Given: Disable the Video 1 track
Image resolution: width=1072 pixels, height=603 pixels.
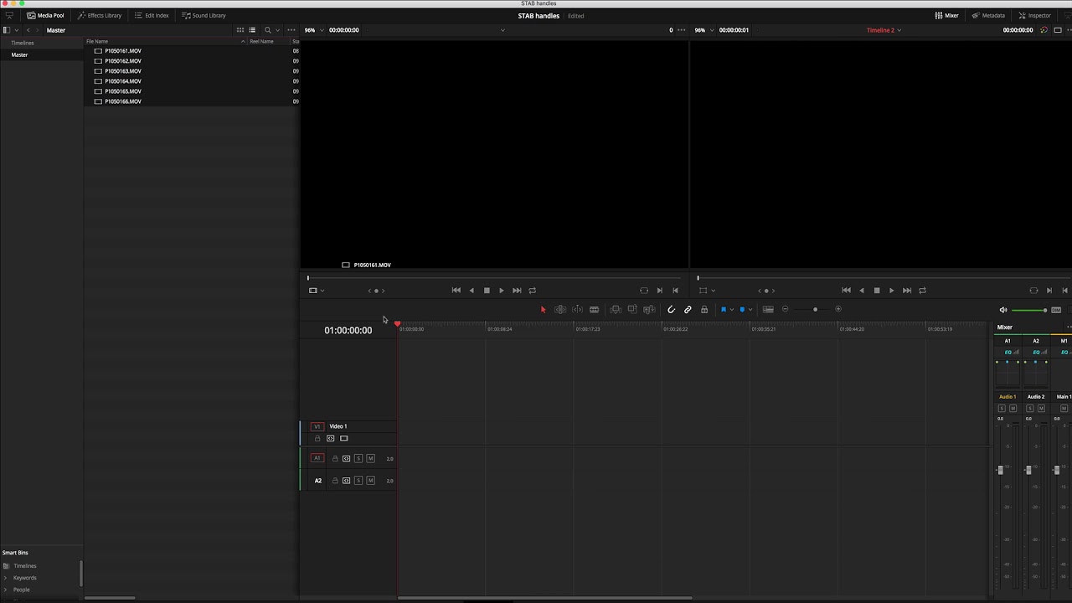Looking at the screenshot, I should 344,439.
